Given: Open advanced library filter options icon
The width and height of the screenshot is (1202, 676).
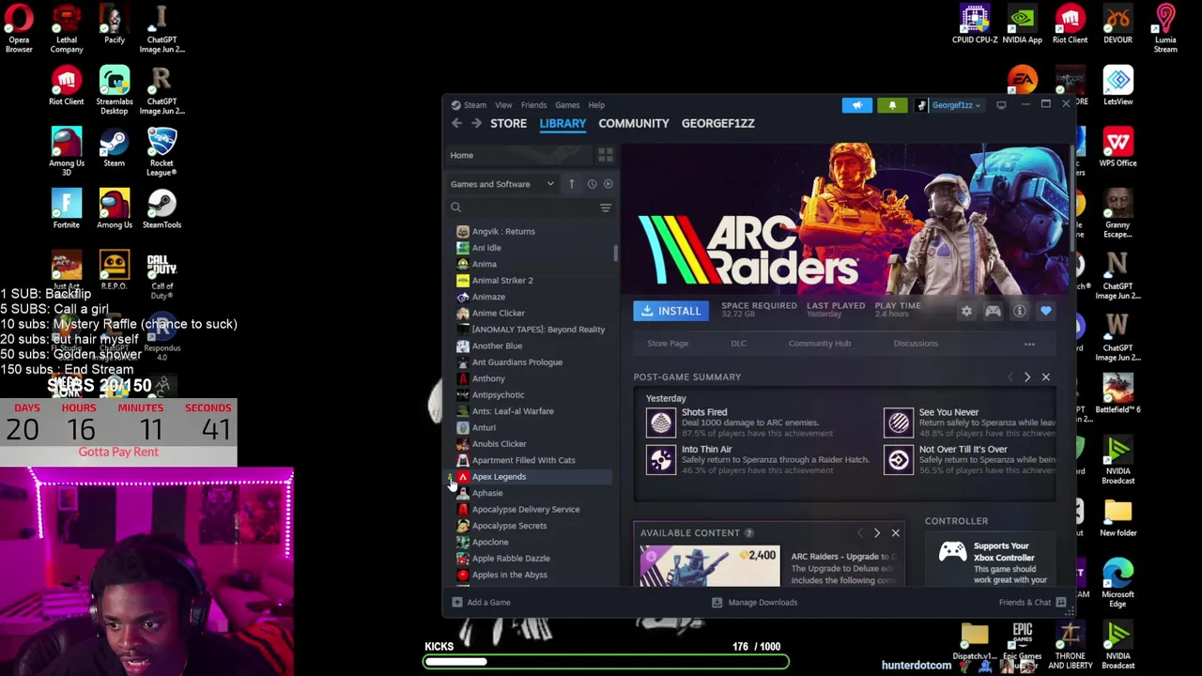Looking at the screenshot, I should point(606,207).
